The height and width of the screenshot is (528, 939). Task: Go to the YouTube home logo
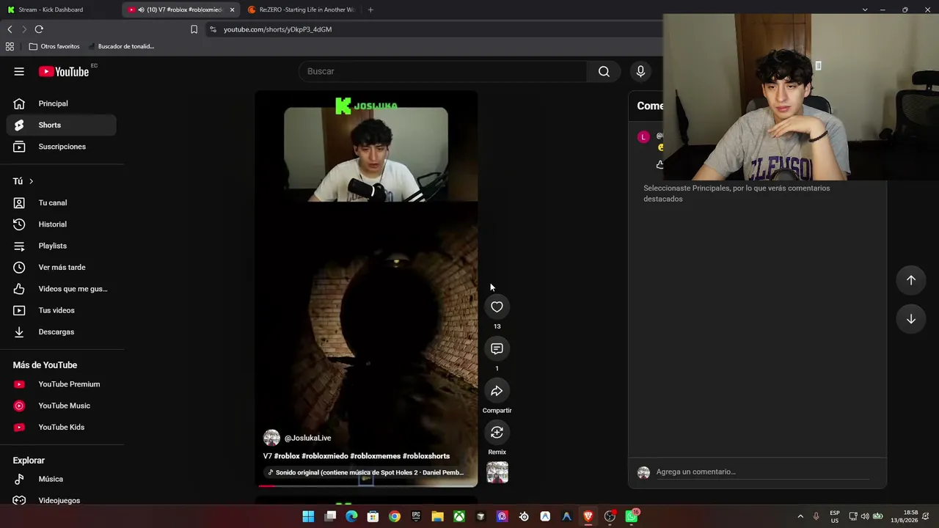[64, 71]
